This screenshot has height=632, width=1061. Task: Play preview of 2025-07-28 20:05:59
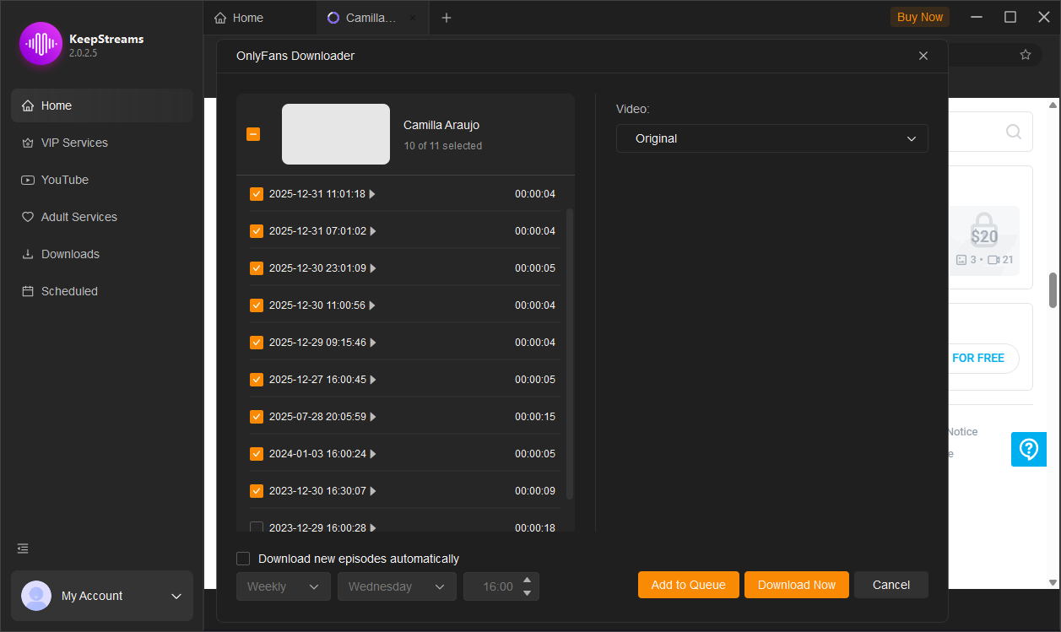[372, 417]
